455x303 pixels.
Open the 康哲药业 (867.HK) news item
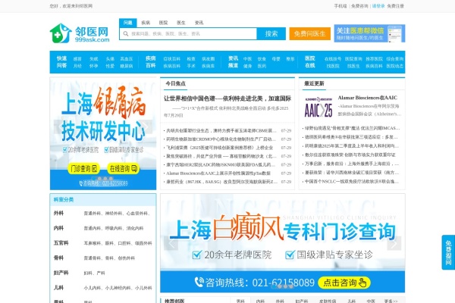coord(221,182)
